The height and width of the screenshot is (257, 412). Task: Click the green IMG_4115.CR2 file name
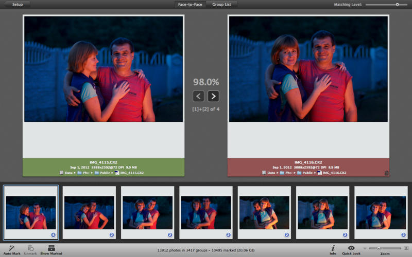tap(104, 162)
